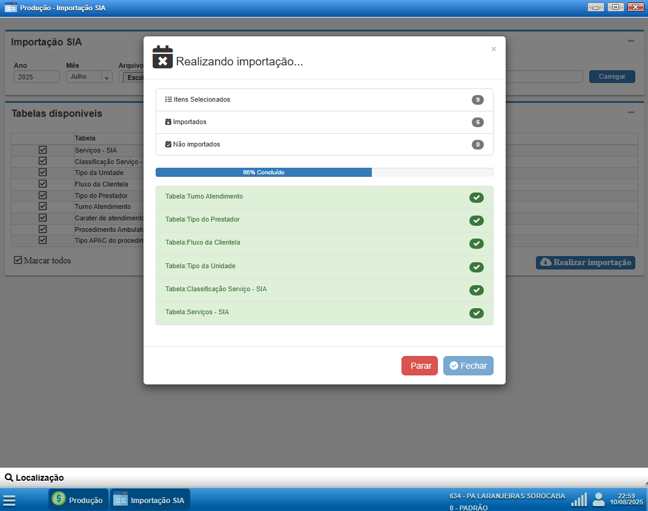Toggle the Marcar todos checkbox
The height and width of the screenshot is (511, 648).
click(18, 260)
